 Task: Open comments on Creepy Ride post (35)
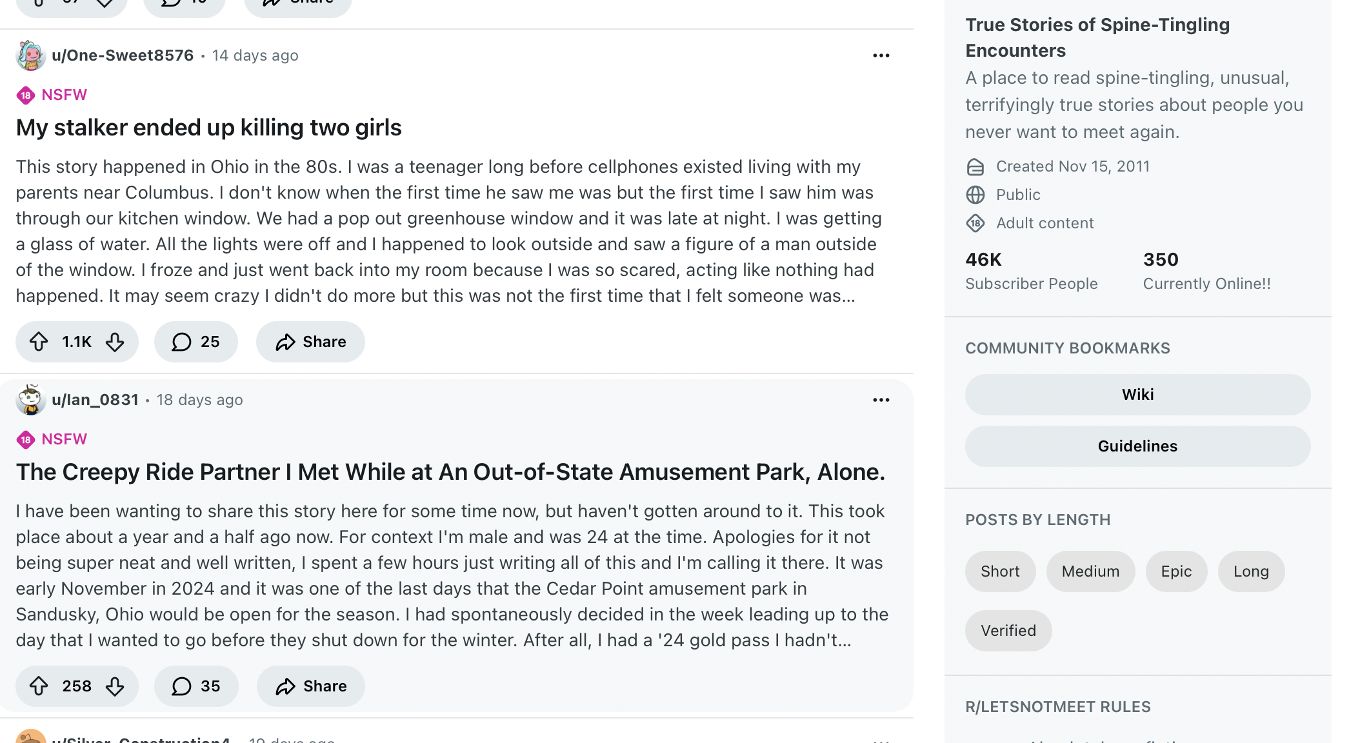196,686
